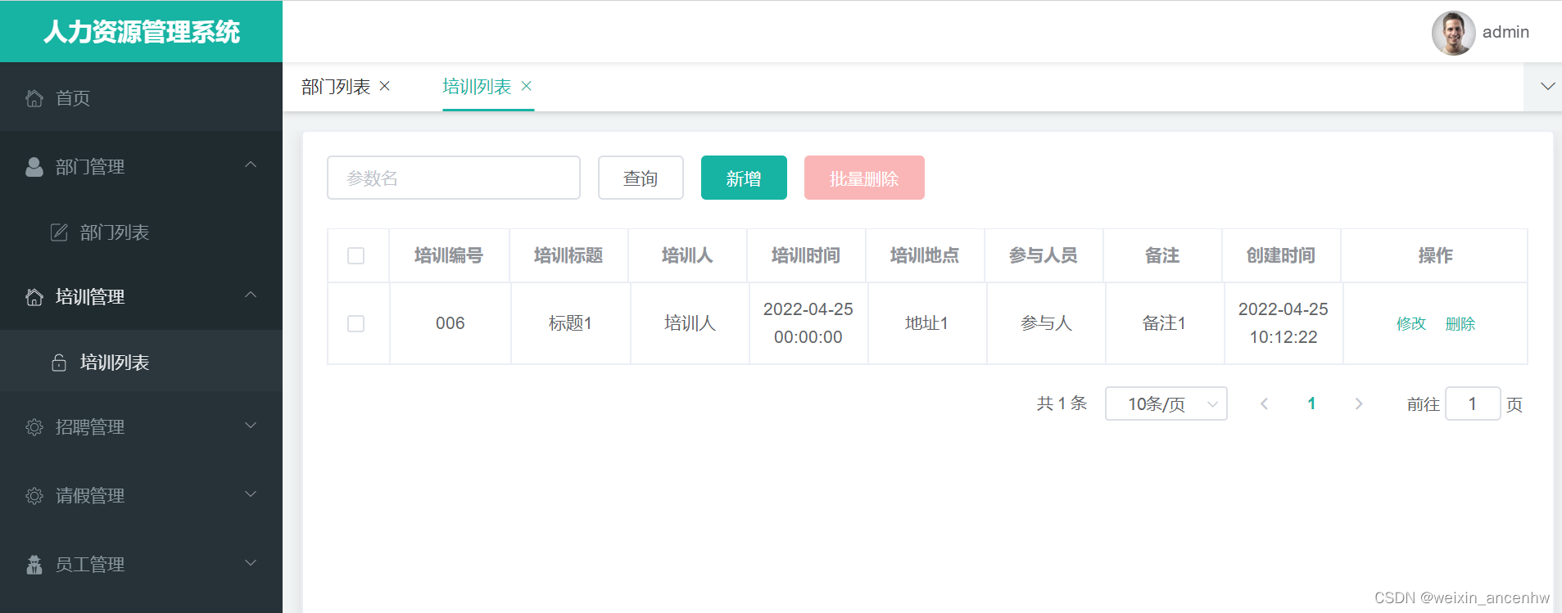Click the 培训标题 column header
Screen dimensions: 1562x613
568,255
